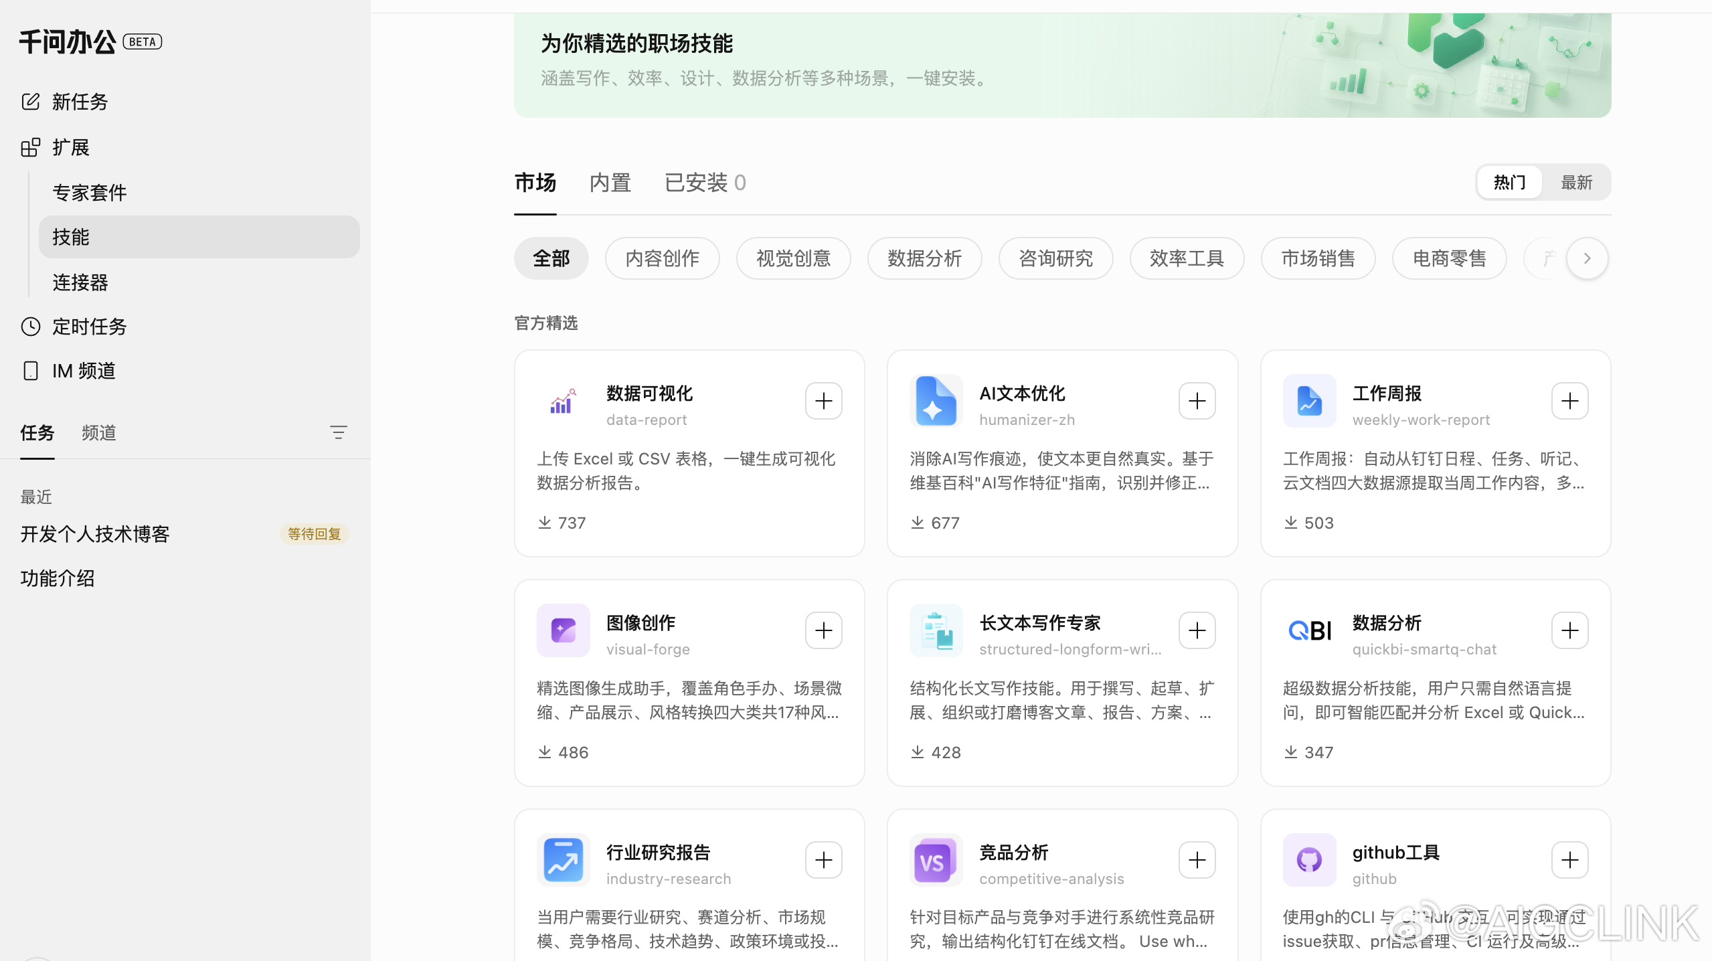Add the 图像创作 skill with plus button
Screen dimensions: 1712x961
823,630
